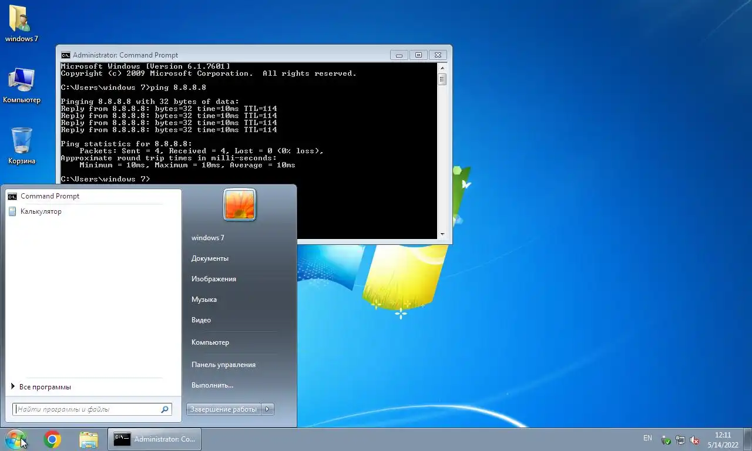Open Command Prompt from the Start menu

pos(93,196)
